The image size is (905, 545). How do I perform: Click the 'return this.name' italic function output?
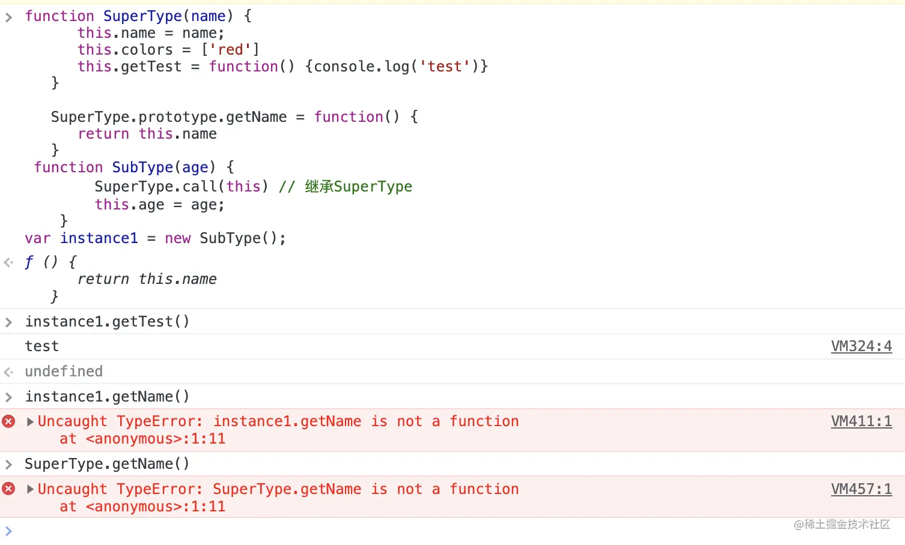click(147, 279)
